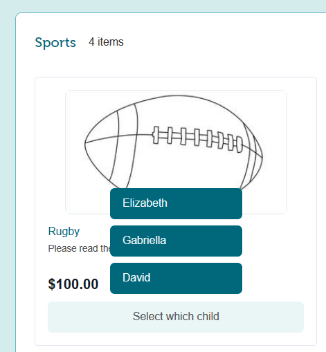Click the rugby ball image
326x352 pixels.
click(176, 152)
